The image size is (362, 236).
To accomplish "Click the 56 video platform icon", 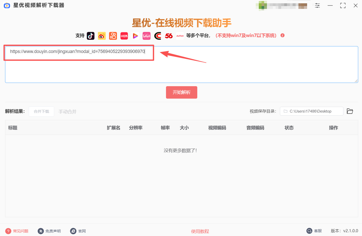I will point(169,36).
